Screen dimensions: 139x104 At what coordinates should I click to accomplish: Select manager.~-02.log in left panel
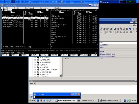[x=13, y=26]
